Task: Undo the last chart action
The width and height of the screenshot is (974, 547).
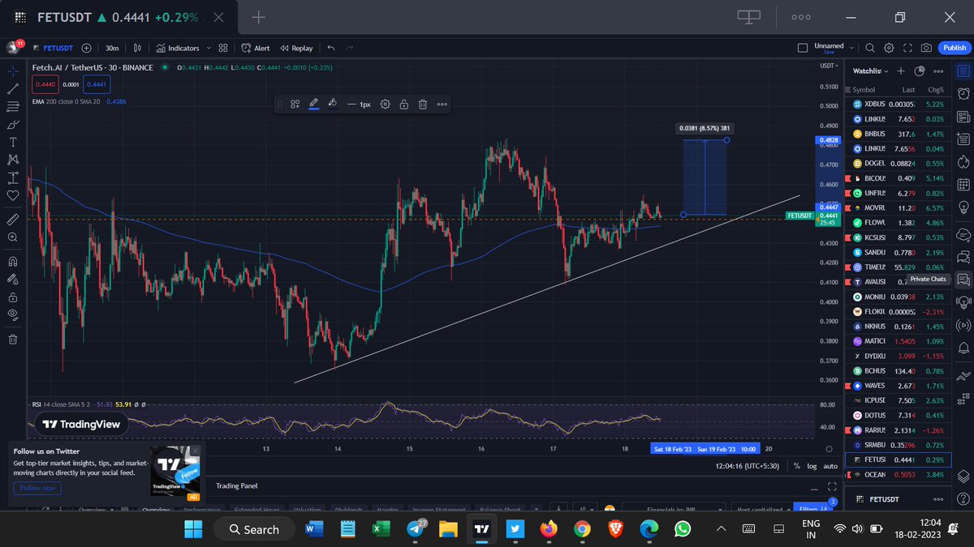Action: [331, 48]
